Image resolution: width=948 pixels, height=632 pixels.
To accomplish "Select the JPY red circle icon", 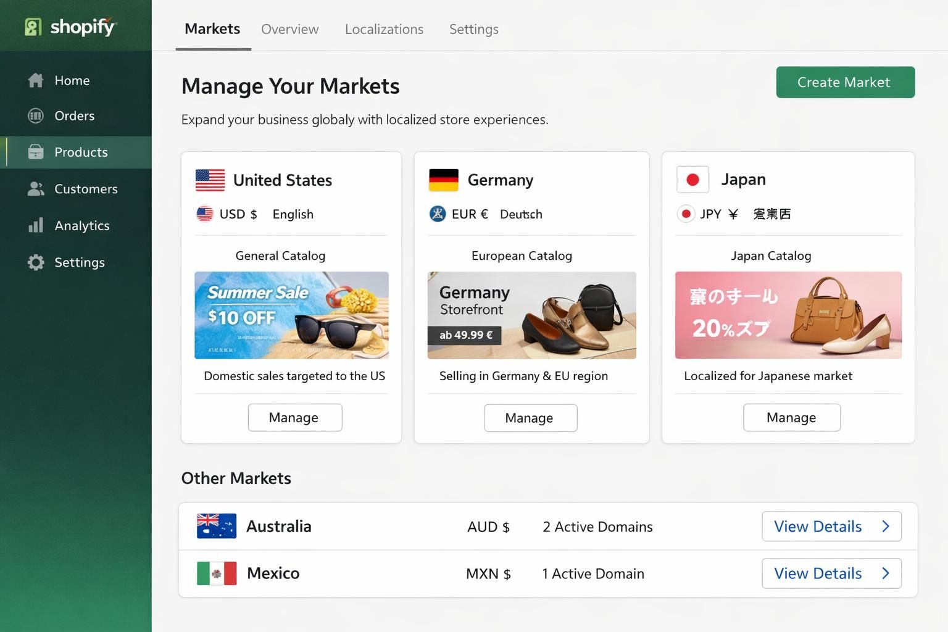I will coord(686,214).
